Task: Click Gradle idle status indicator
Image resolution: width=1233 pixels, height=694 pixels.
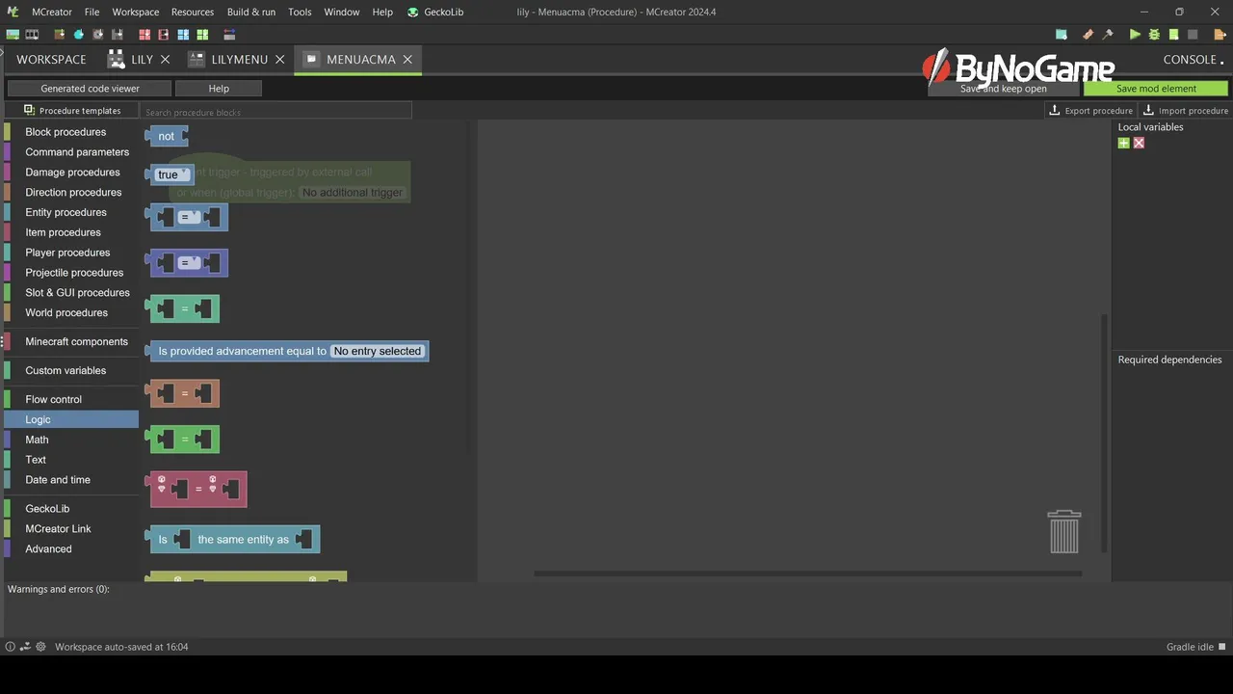Action: 1195,647
